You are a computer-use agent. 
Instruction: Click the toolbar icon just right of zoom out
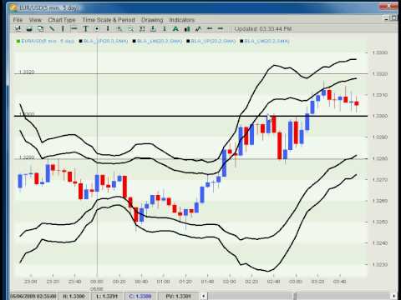[142, 28]
